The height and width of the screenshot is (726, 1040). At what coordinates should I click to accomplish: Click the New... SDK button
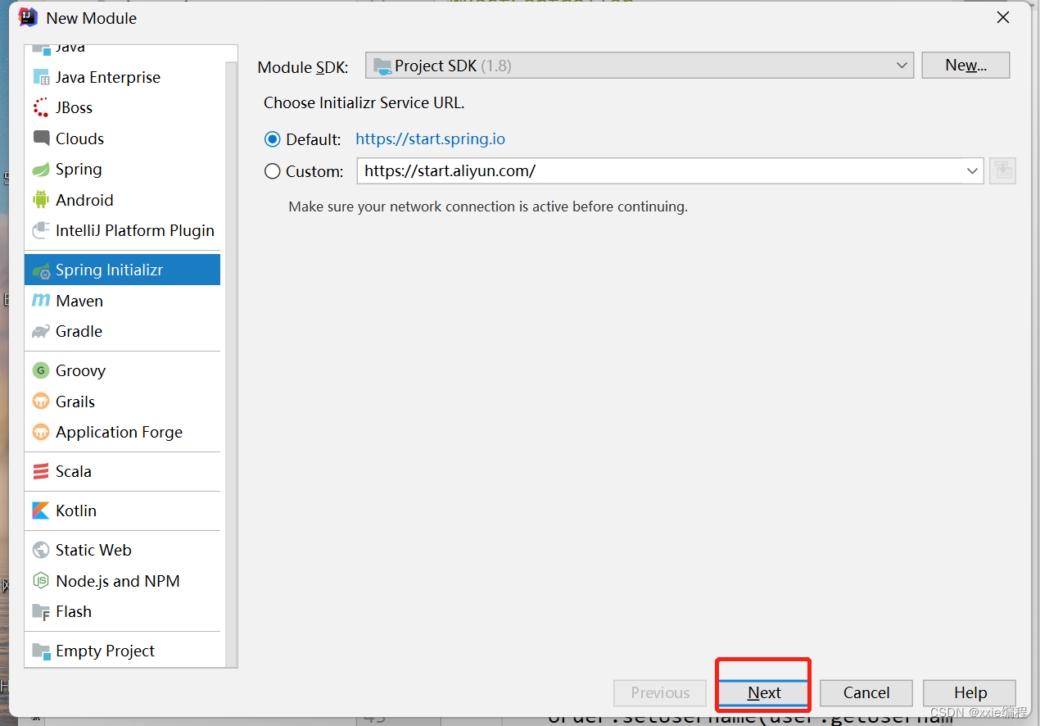click(x=965, y=66)
